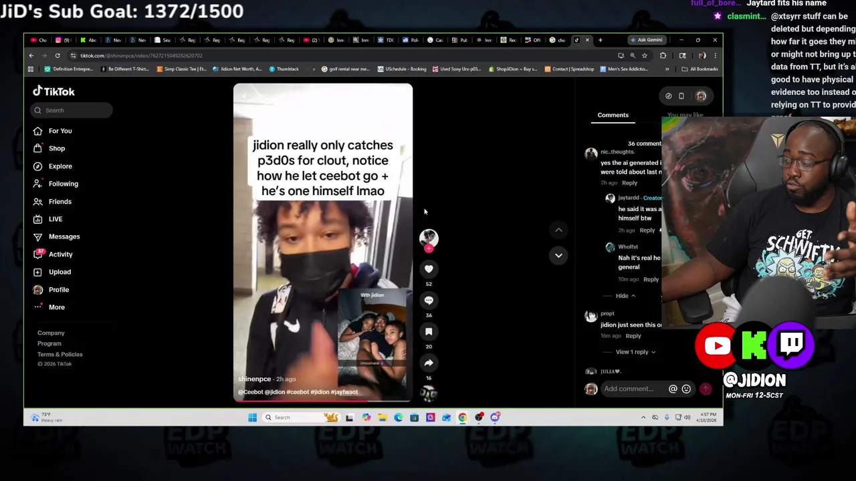The height and width of the screenshot is (481, 856).
Task: Open the emoji picker in comment box
Action: (x=686, y=389)
